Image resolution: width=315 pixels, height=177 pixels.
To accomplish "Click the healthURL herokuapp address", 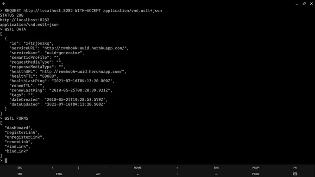I will pyautogui.click(x=82, y=72).
